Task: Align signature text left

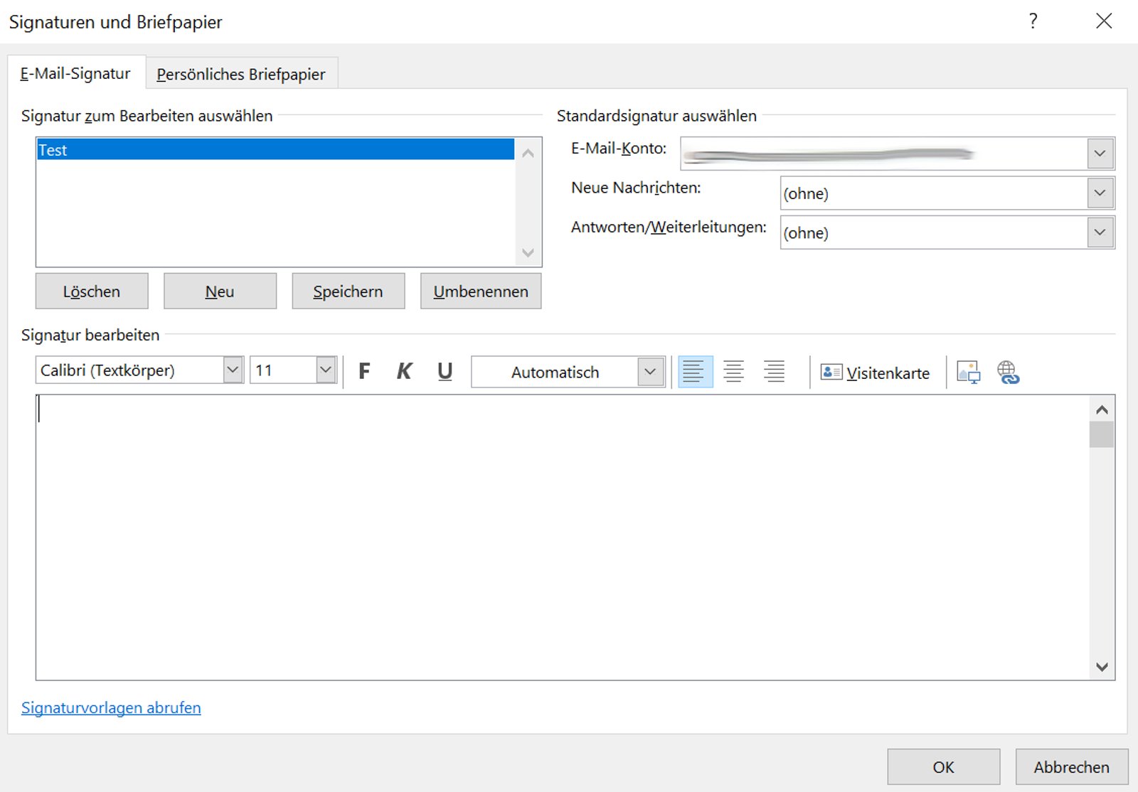Action: point(695,370)
